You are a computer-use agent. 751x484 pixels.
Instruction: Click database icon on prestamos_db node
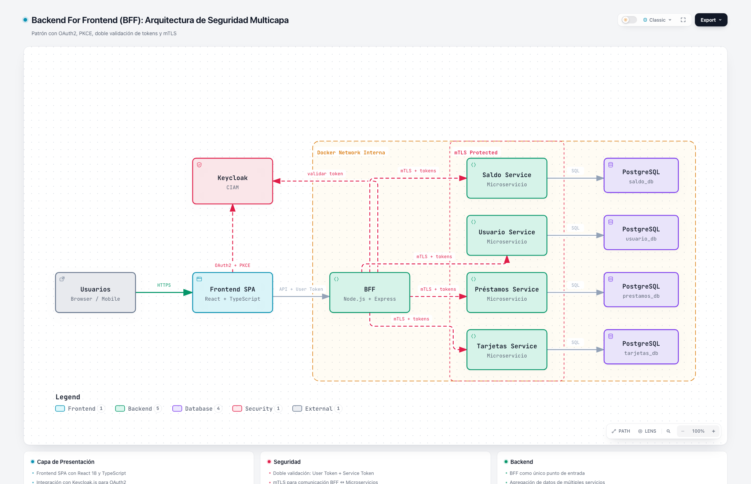(611, 279)
